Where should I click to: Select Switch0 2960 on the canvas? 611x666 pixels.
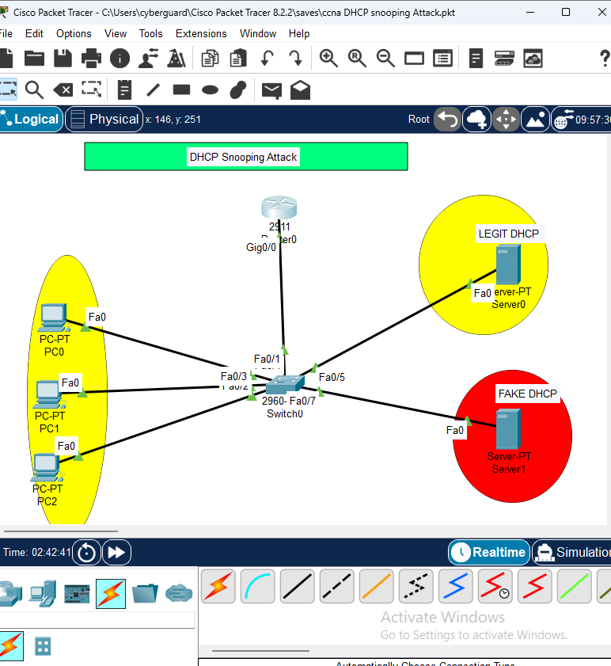pyautogui.click(x=285, y=385)
